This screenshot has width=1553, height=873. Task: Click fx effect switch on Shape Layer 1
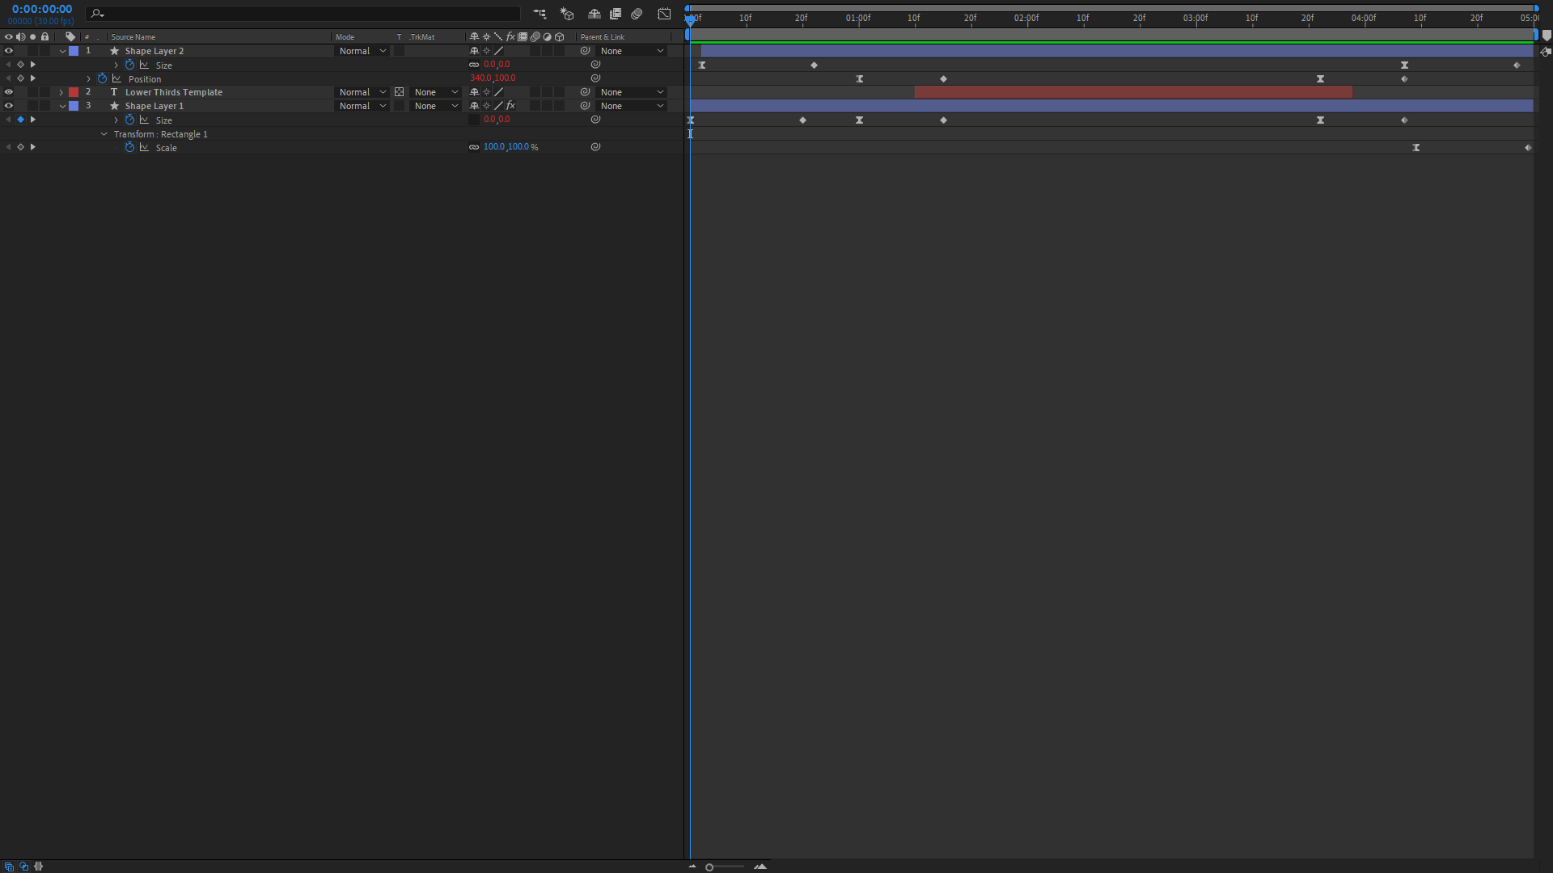point(510,106)
